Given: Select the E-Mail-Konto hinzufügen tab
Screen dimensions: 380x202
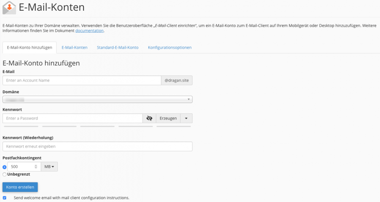Looking at the screenshot, I should (x=29, y=47).
